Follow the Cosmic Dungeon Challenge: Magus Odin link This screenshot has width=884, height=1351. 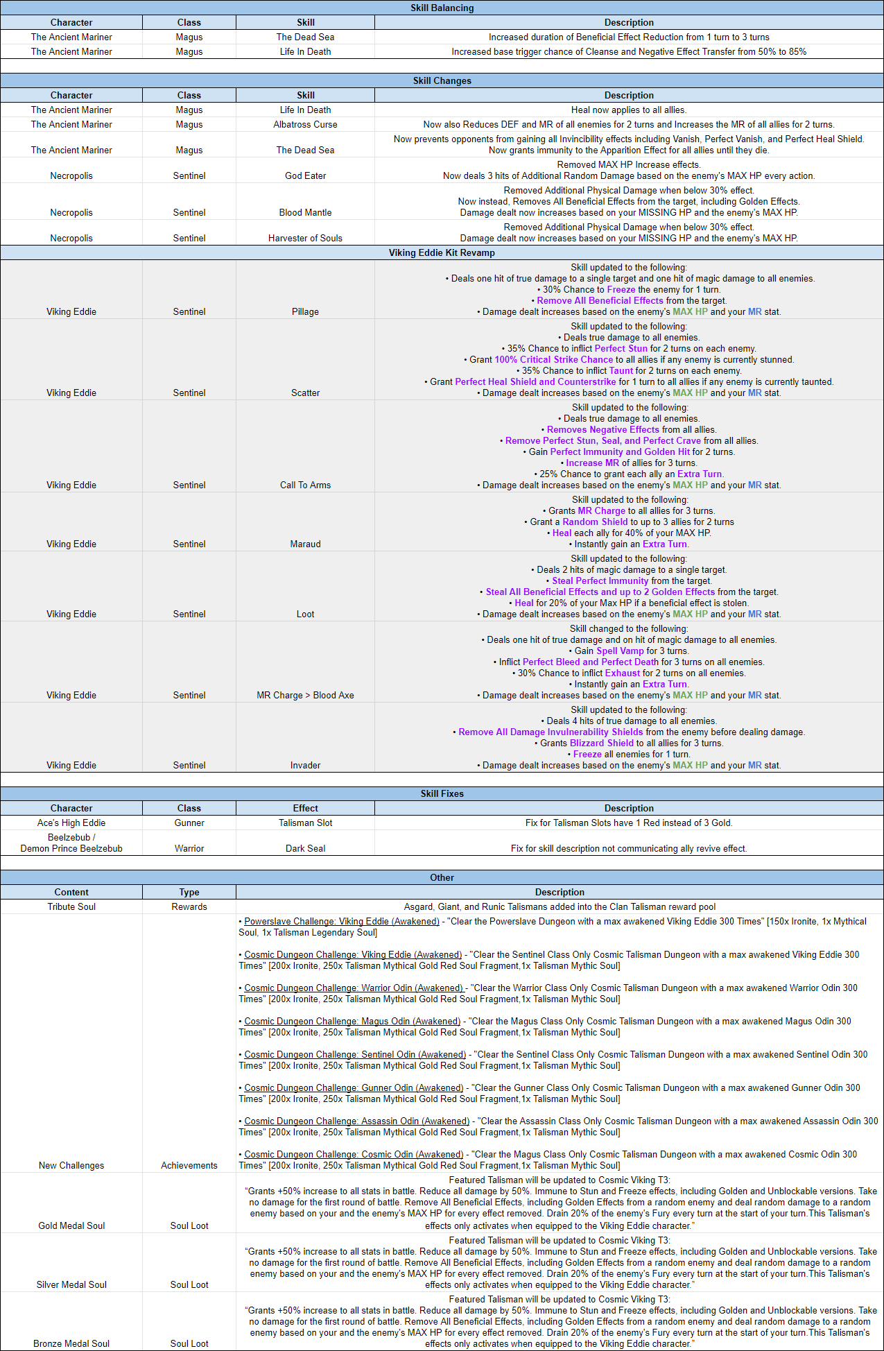352,1022
